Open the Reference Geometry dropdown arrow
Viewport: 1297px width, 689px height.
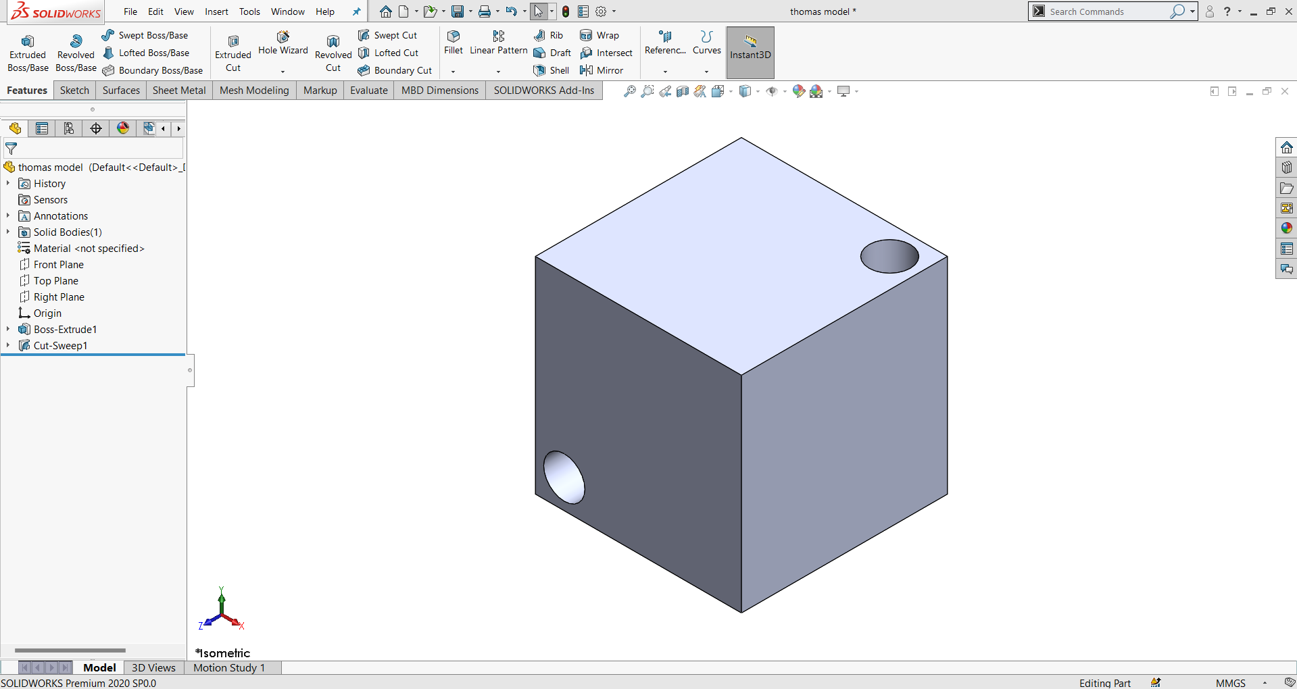point(666,72)
